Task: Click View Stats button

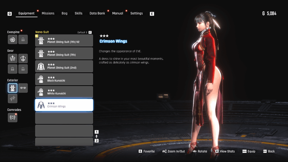Action: [x=225, y=151]
